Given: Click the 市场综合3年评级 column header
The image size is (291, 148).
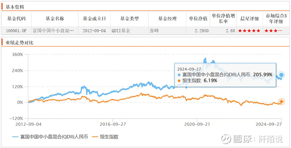Looking at the screenshot, I should (x=276, y=19).
